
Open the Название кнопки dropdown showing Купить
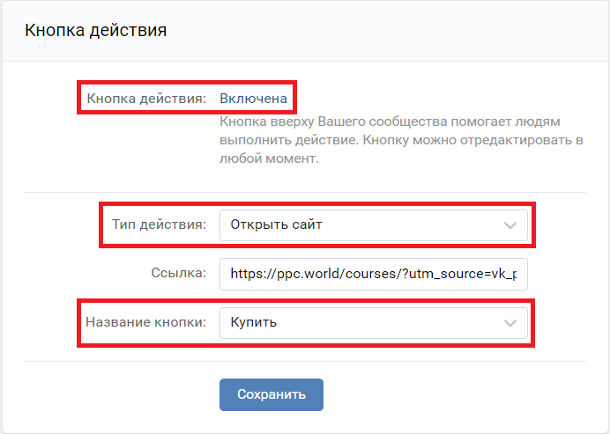pyautogui.click(x=374, y=323)
